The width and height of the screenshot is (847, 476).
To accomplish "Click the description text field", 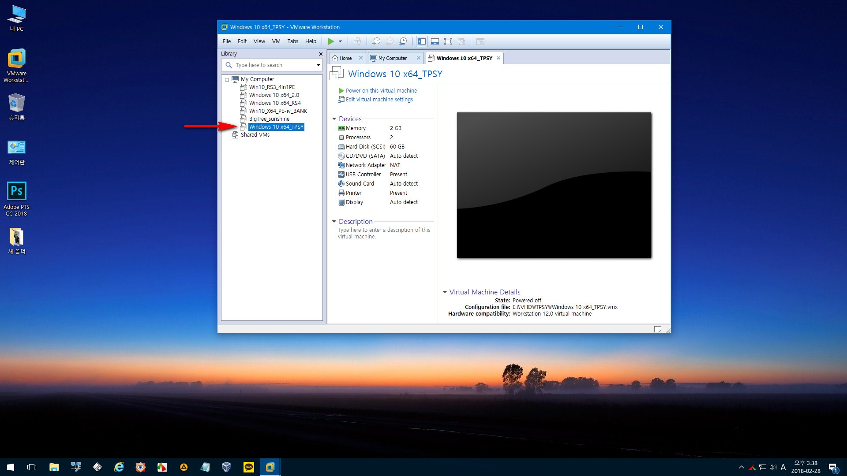I will pos(384,233).
